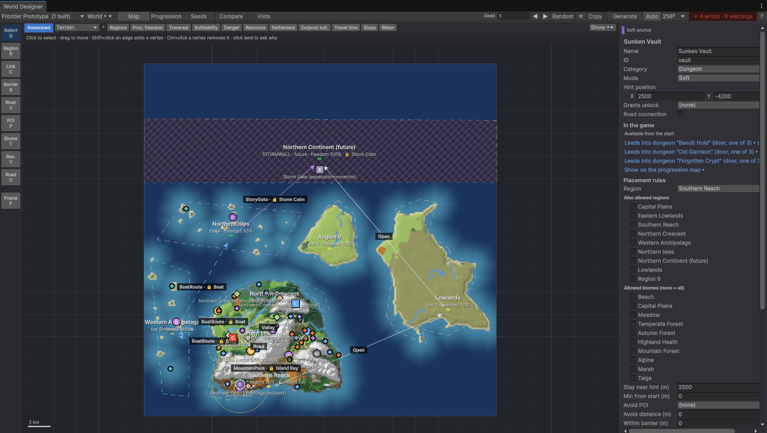The height and width of the screenshot is (433, 767).
Task: Follow Show on the progression map link
Action: coord(664,170)
